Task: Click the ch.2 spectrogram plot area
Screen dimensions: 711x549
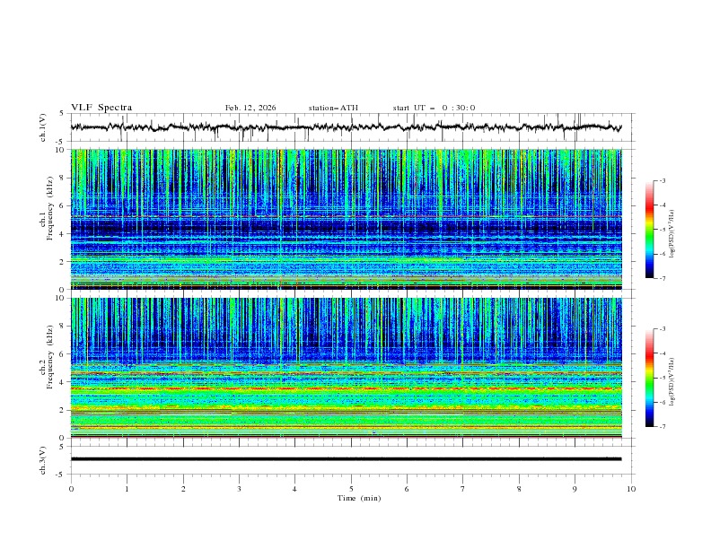Action: (350, 368)
